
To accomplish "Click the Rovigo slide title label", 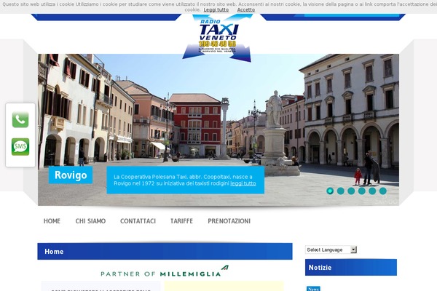I will click(71, 175).
